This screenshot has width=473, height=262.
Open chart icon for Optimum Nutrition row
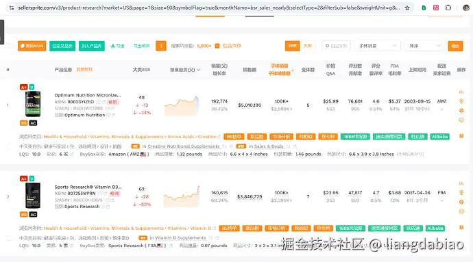[x=461, y=92]
